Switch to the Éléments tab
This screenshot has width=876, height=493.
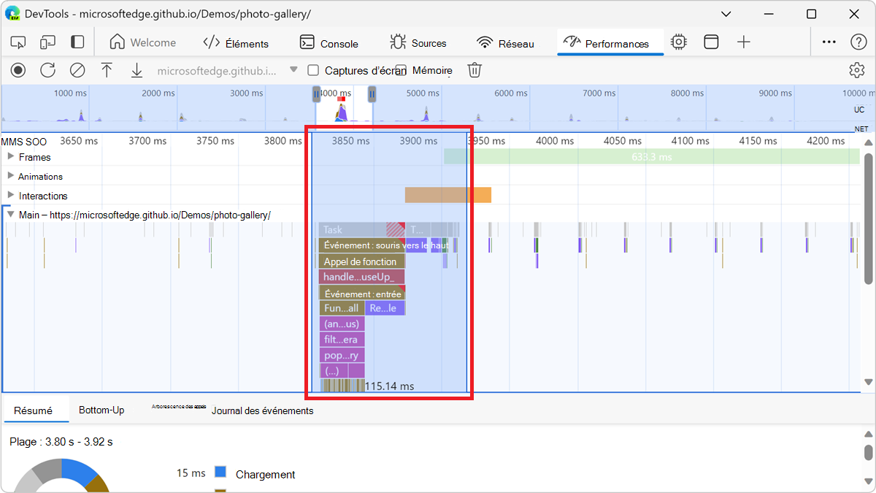coord(236,43)
